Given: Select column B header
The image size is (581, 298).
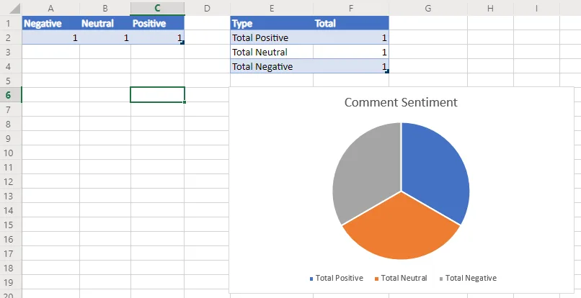Looking at the screenshot, I should click(105, 8).
